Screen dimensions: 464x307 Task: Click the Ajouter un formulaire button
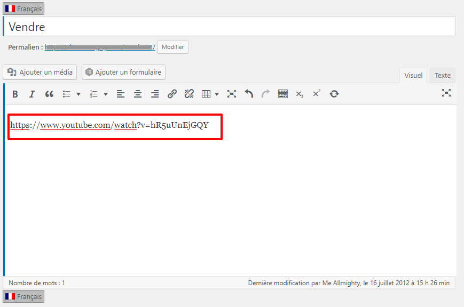click(x=124, y=72)
